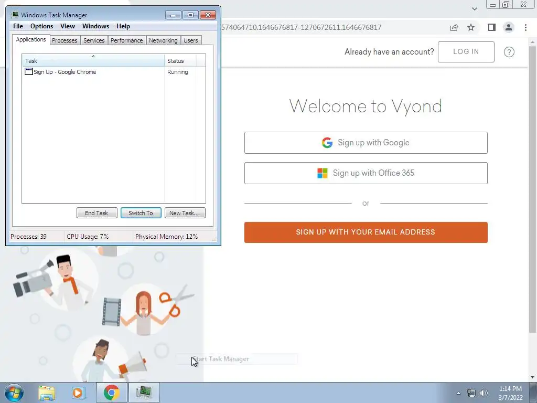Image resolution: width=537 pixels, height=403 pixels.
Task: Open Chrome three-dot menu
Action: pos(525,27)
